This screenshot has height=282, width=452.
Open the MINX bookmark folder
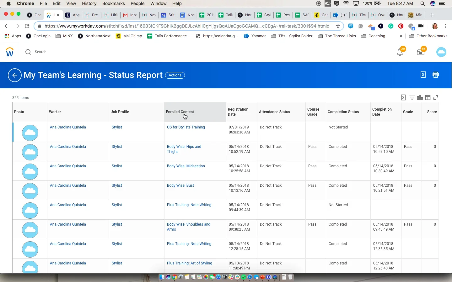pyautogui.click(x=64, y=36)
